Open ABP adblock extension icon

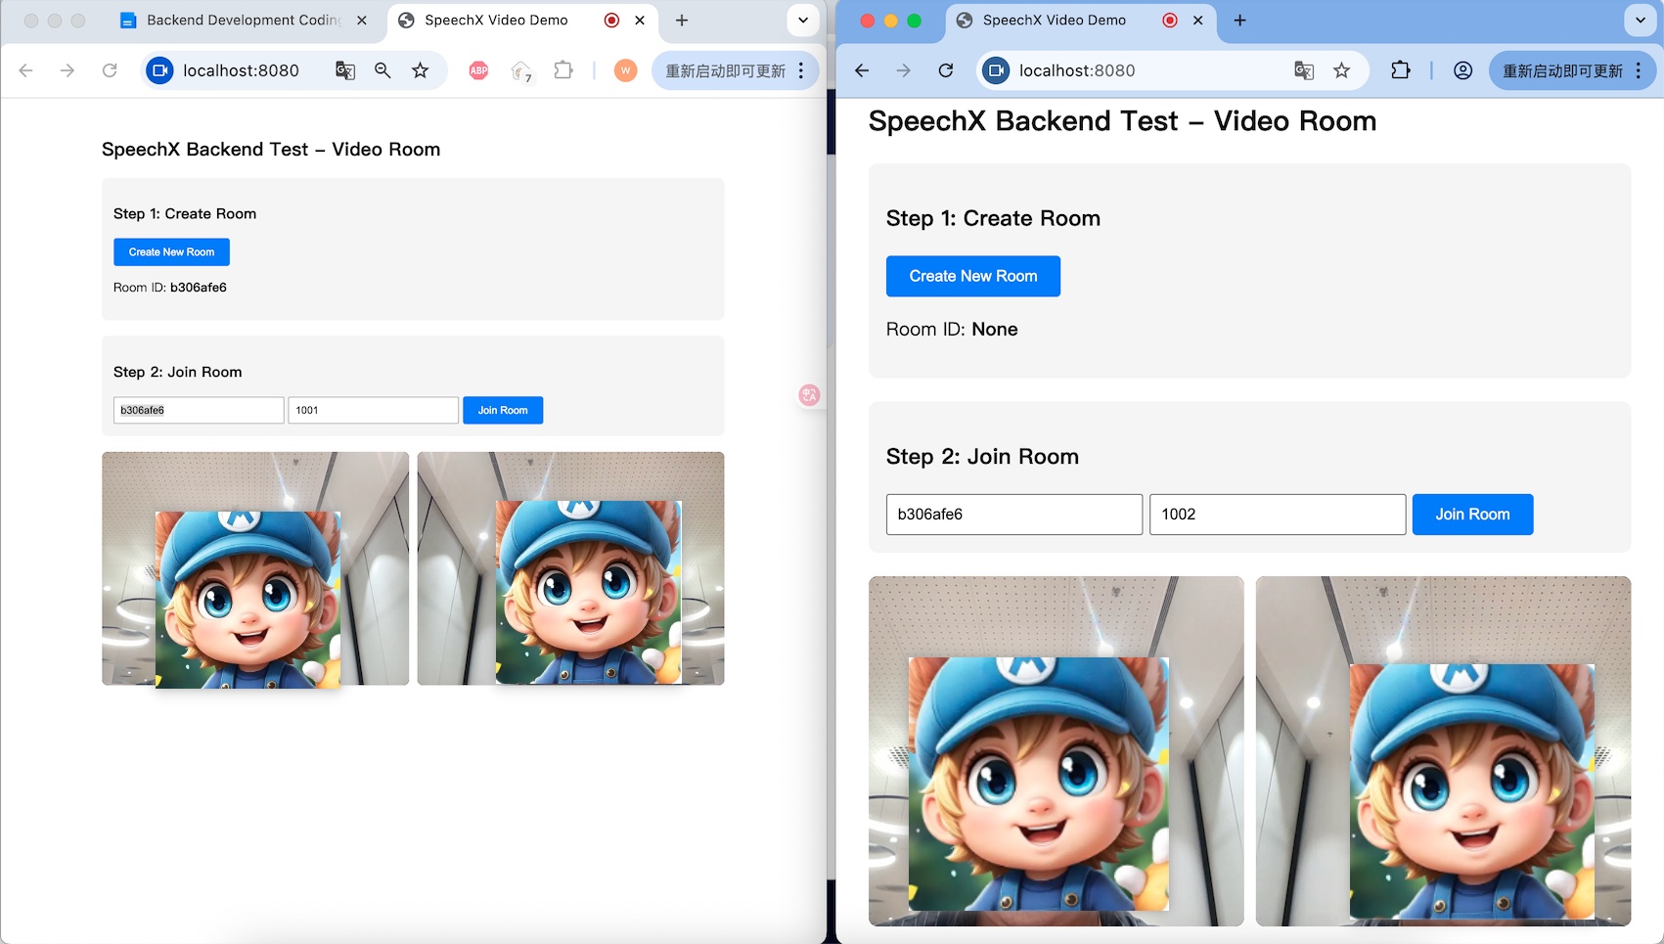coord(478,70)
